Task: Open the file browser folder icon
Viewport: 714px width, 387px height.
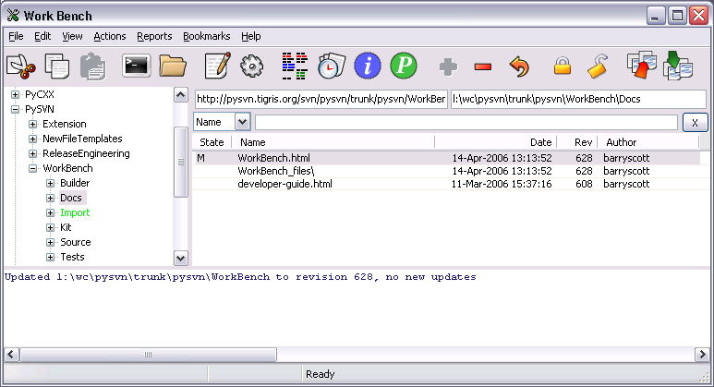Action: click(x=173, y=67)
